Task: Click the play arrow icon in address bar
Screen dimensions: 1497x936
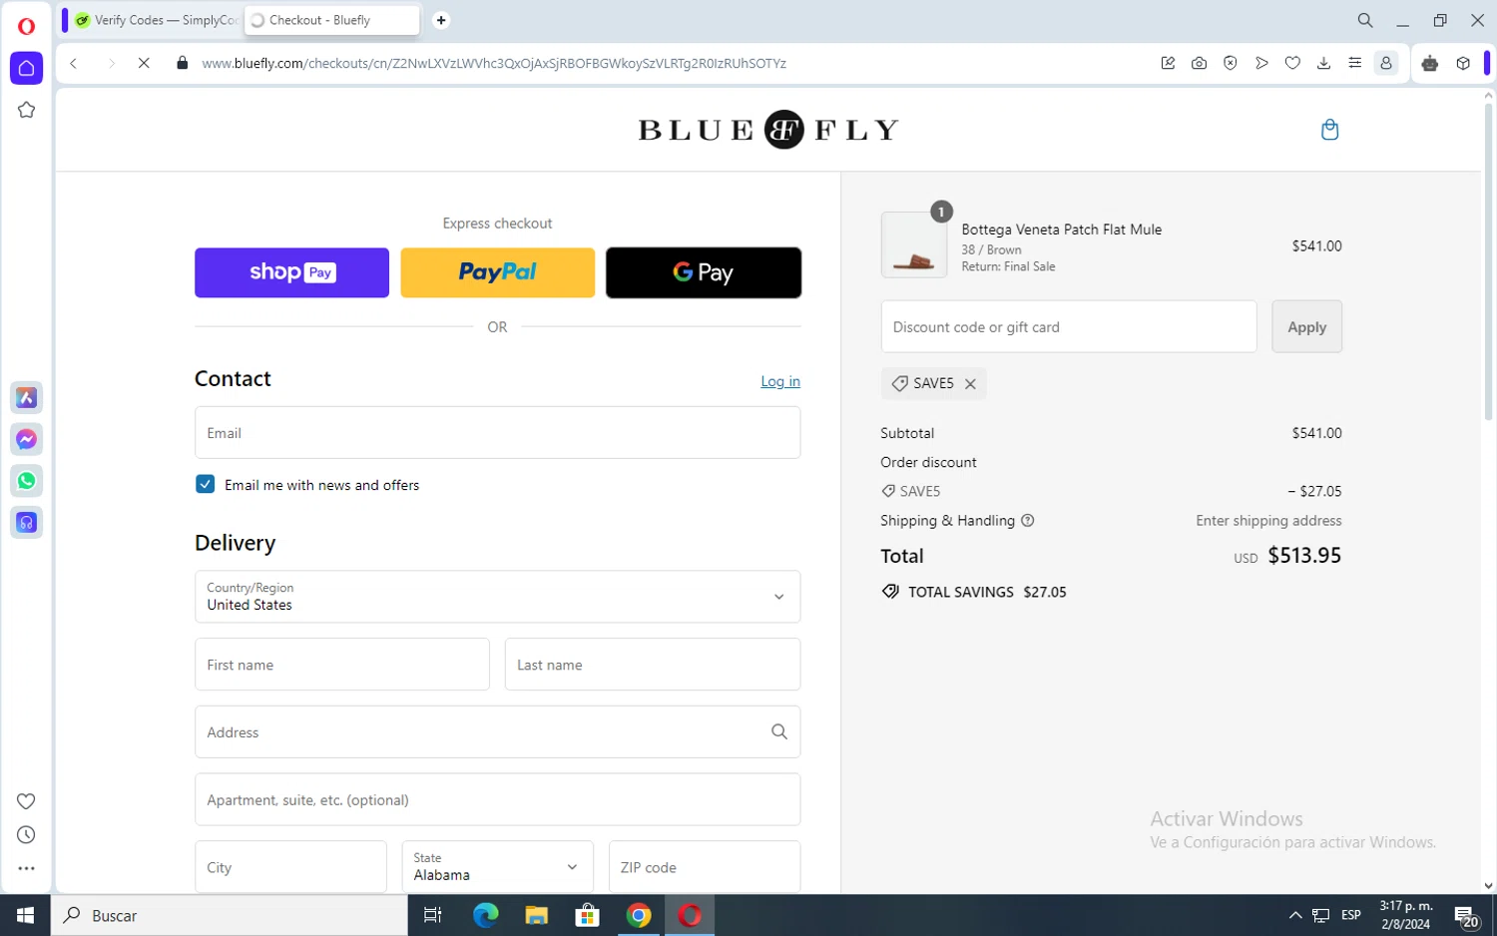Action: [1261, 63]
